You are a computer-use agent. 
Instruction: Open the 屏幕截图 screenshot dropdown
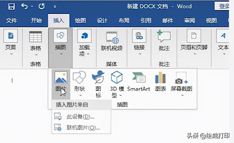click(182, 95)
